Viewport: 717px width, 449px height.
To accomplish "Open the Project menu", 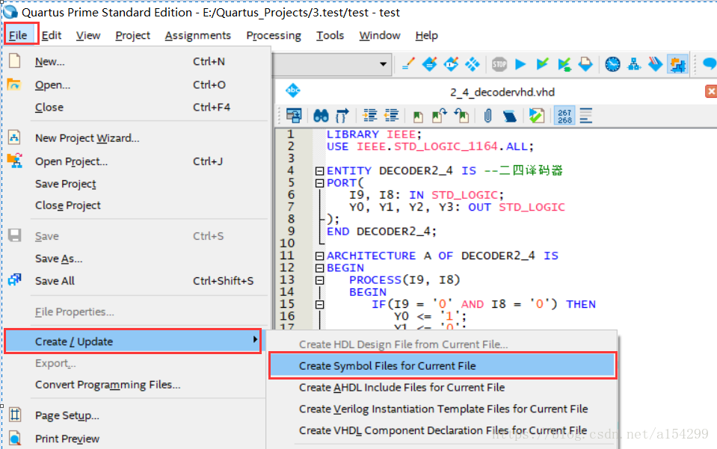I will [132, 35].
